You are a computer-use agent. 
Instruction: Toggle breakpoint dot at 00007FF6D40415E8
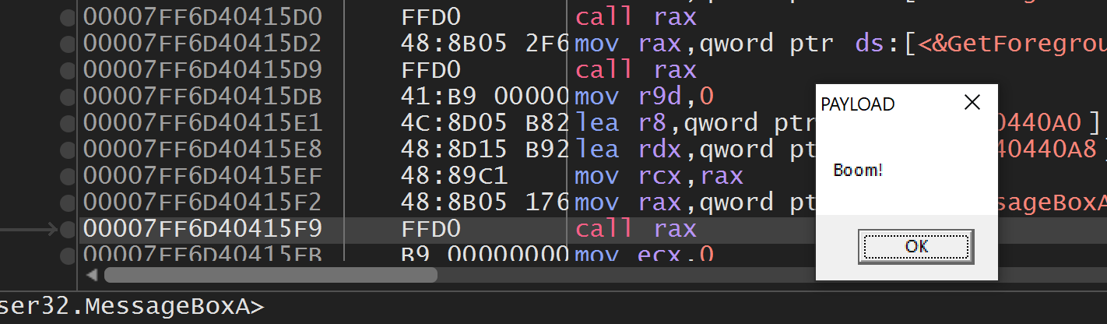coord(69,149)
